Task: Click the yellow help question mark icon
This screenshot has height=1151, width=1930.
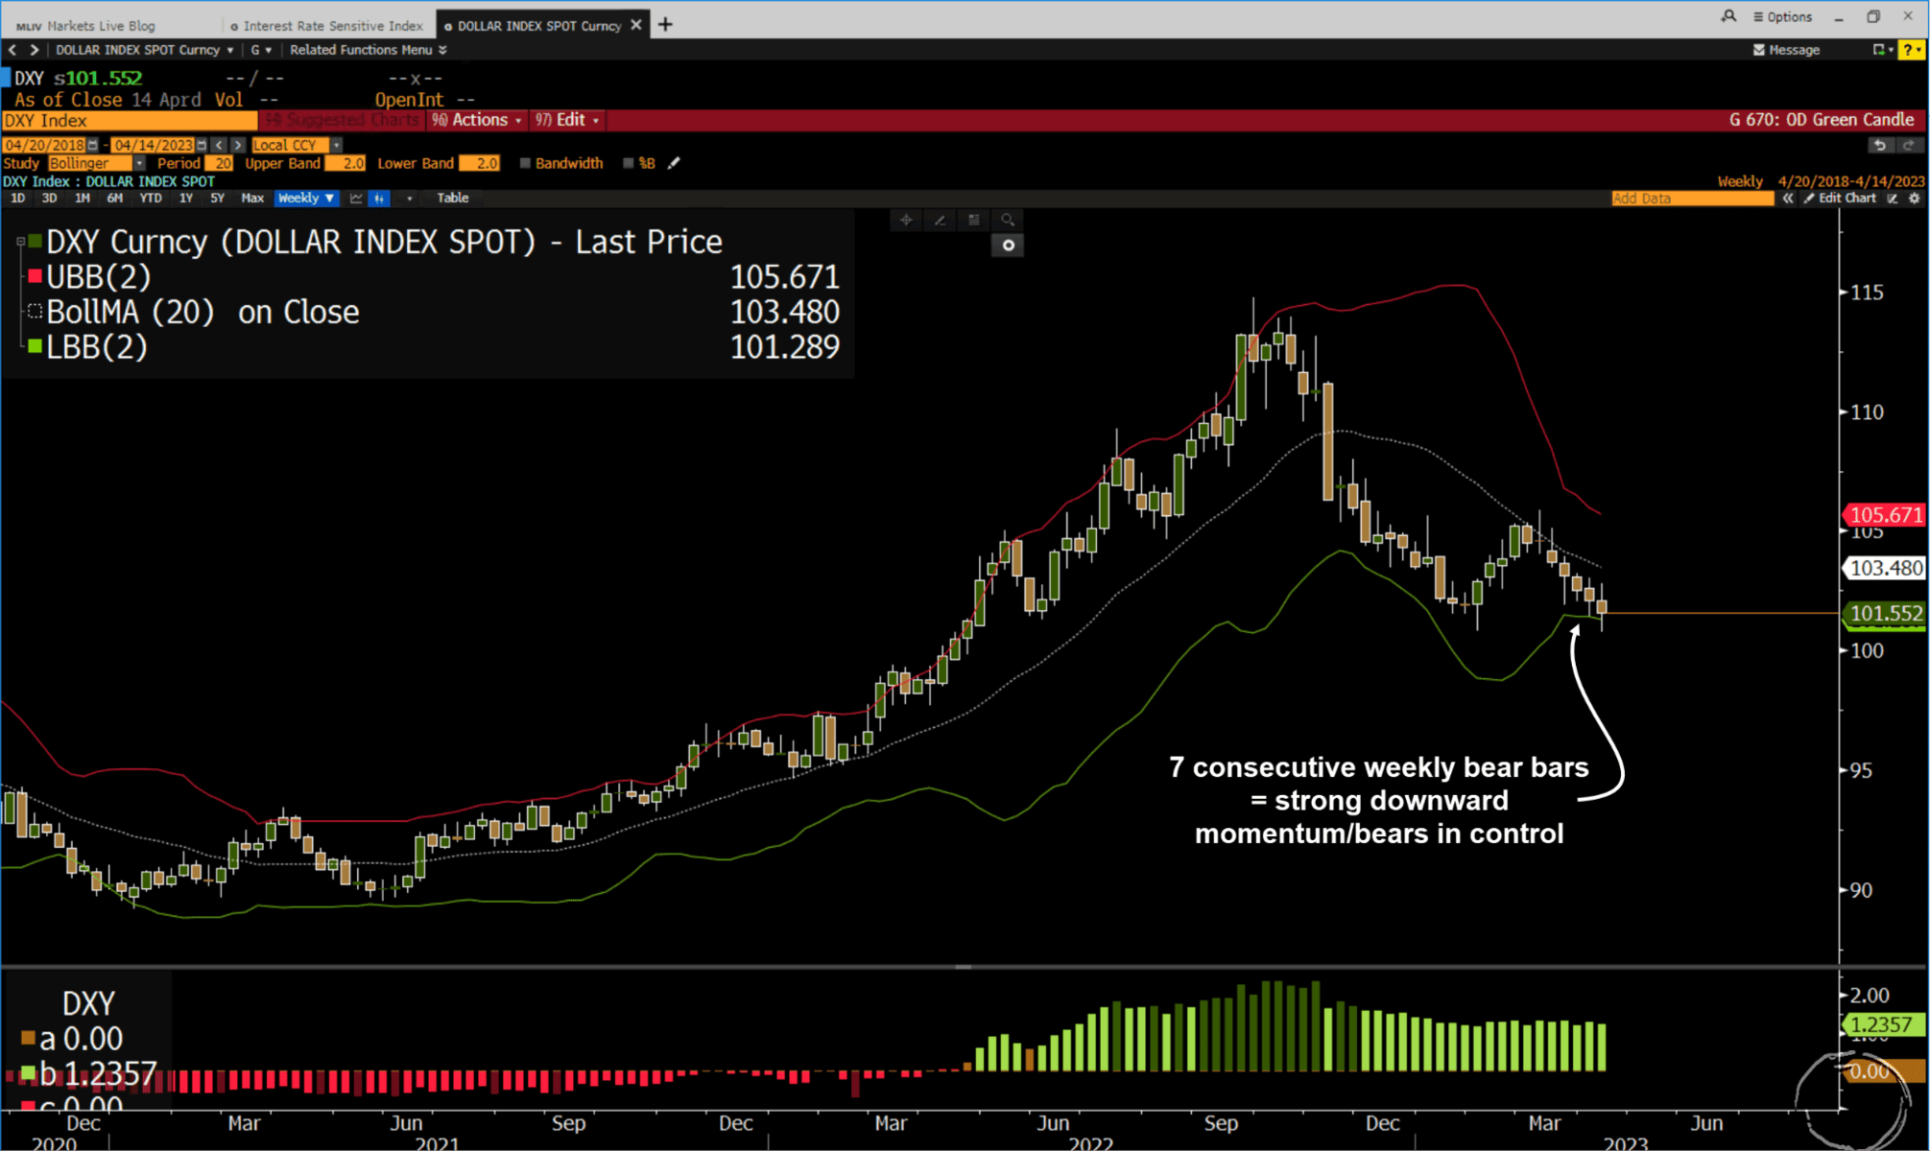Action: click(1912, 50)
